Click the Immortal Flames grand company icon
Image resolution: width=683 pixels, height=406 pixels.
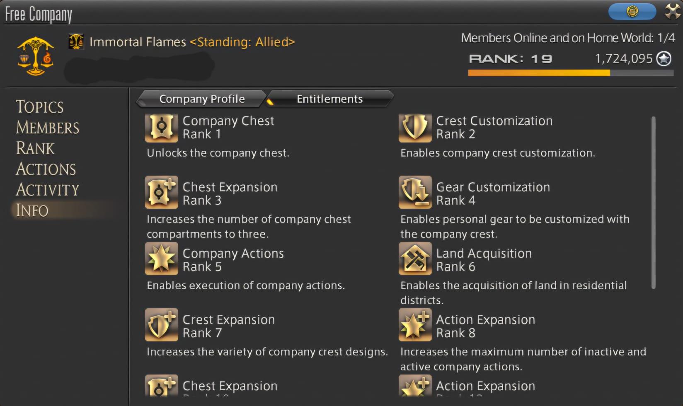click(x=76, y=42)
